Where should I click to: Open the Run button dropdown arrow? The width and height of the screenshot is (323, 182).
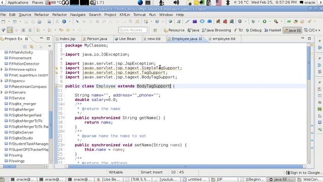270,21
